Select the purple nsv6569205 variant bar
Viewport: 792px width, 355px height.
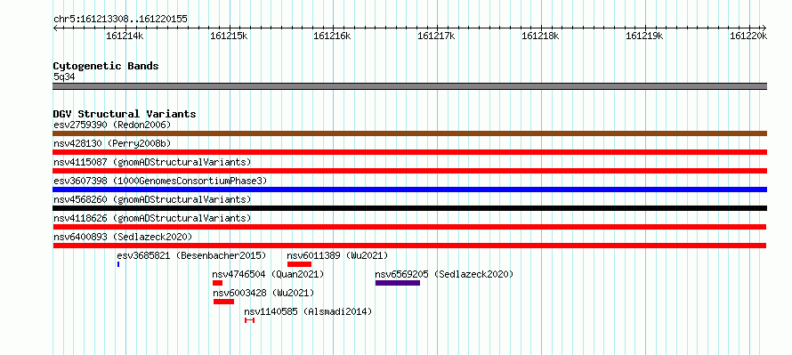coord(398,283)
